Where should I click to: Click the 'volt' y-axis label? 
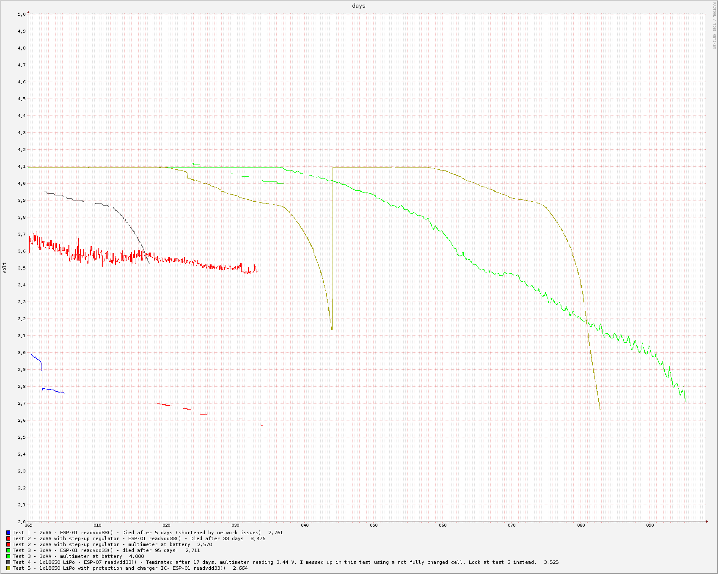click(5, 268)
